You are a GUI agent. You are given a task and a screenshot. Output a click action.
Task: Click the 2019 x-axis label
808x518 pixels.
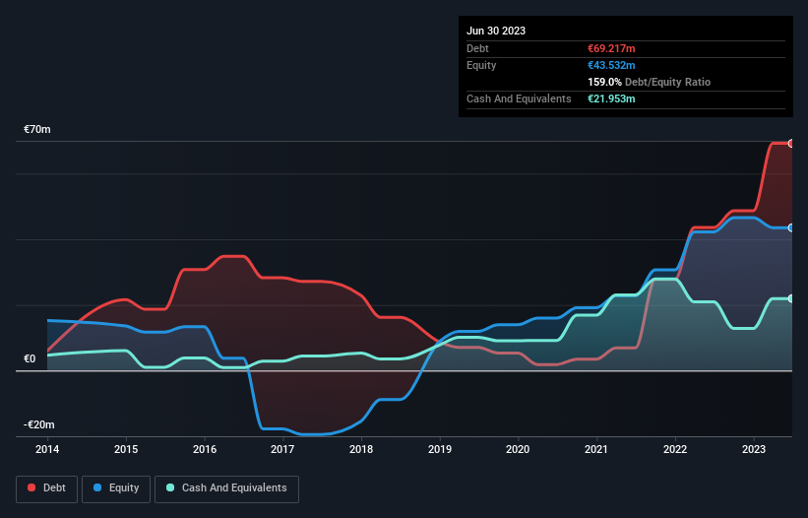pos(440,449)
